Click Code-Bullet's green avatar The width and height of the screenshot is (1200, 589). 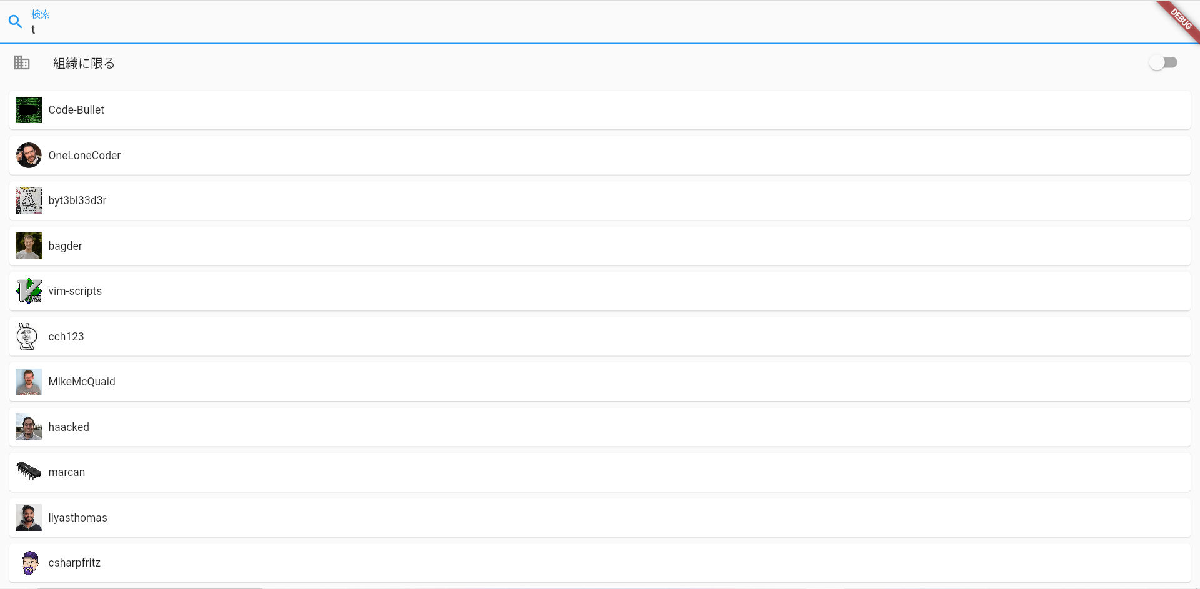[29, 110]
